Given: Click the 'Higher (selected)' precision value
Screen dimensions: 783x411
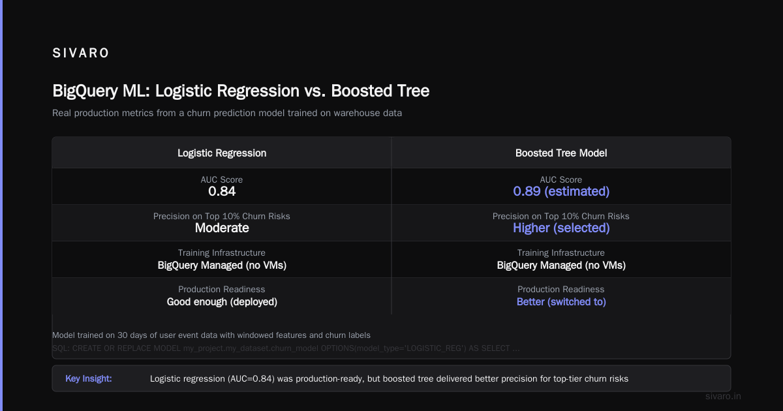Looking at the screenshot, I should pyautogui.click(x=561, y=228).
